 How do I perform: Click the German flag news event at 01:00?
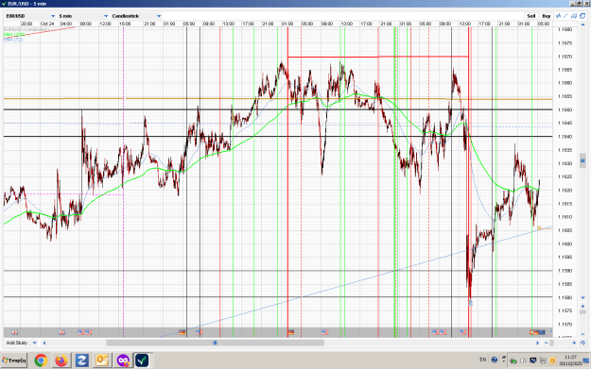(x=290, y=332)
